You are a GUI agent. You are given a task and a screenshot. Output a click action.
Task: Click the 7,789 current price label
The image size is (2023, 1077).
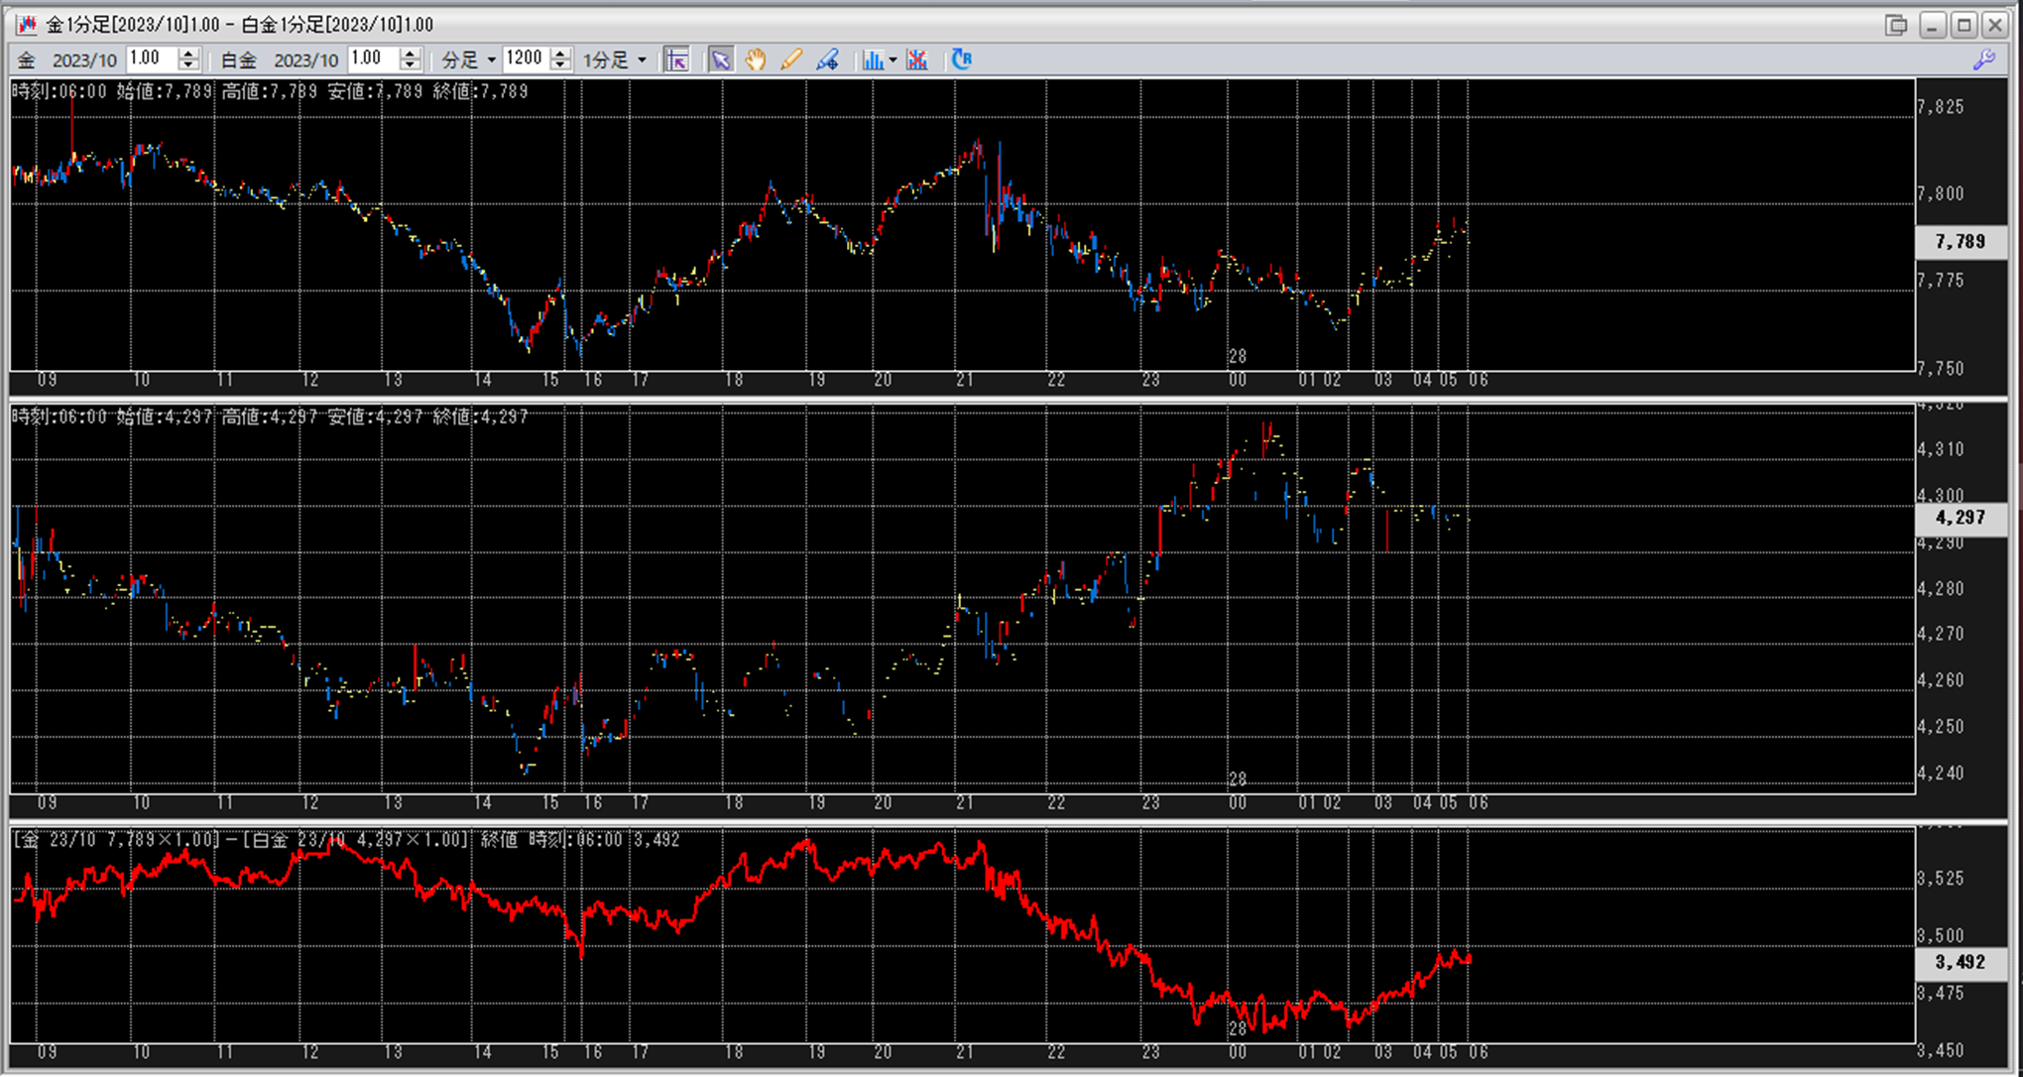[1960, 242]
